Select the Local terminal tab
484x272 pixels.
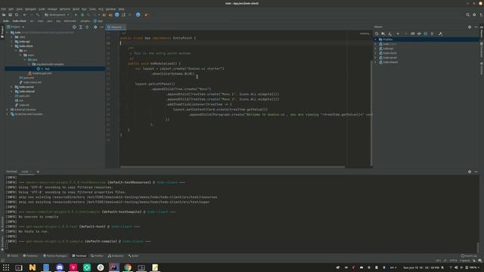pos(25,172)
